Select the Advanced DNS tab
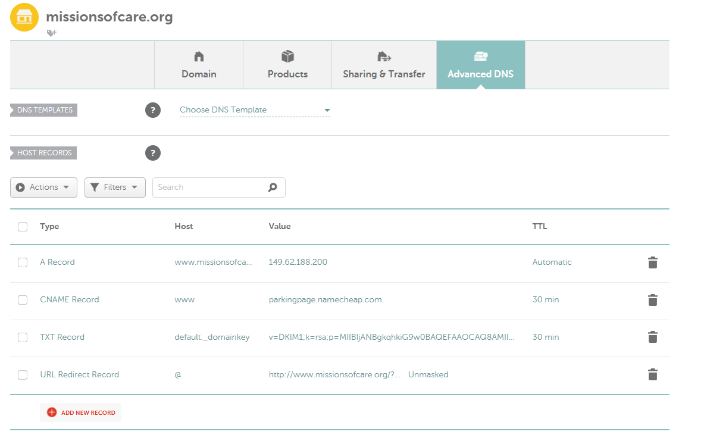Viewport: 704px width, 441px height. tap(481, 65)
